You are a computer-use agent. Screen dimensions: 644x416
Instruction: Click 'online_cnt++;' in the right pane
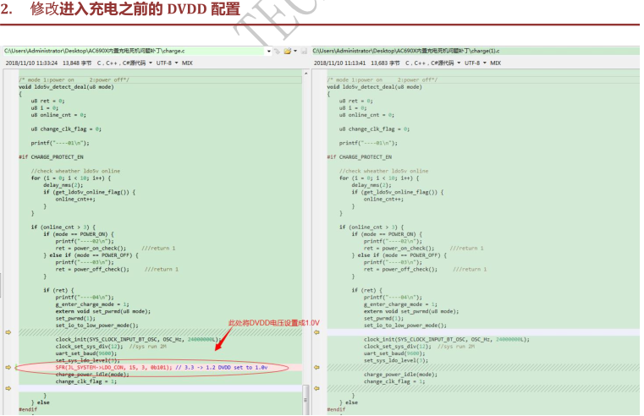pyautogui.click(x=383, y=199)
